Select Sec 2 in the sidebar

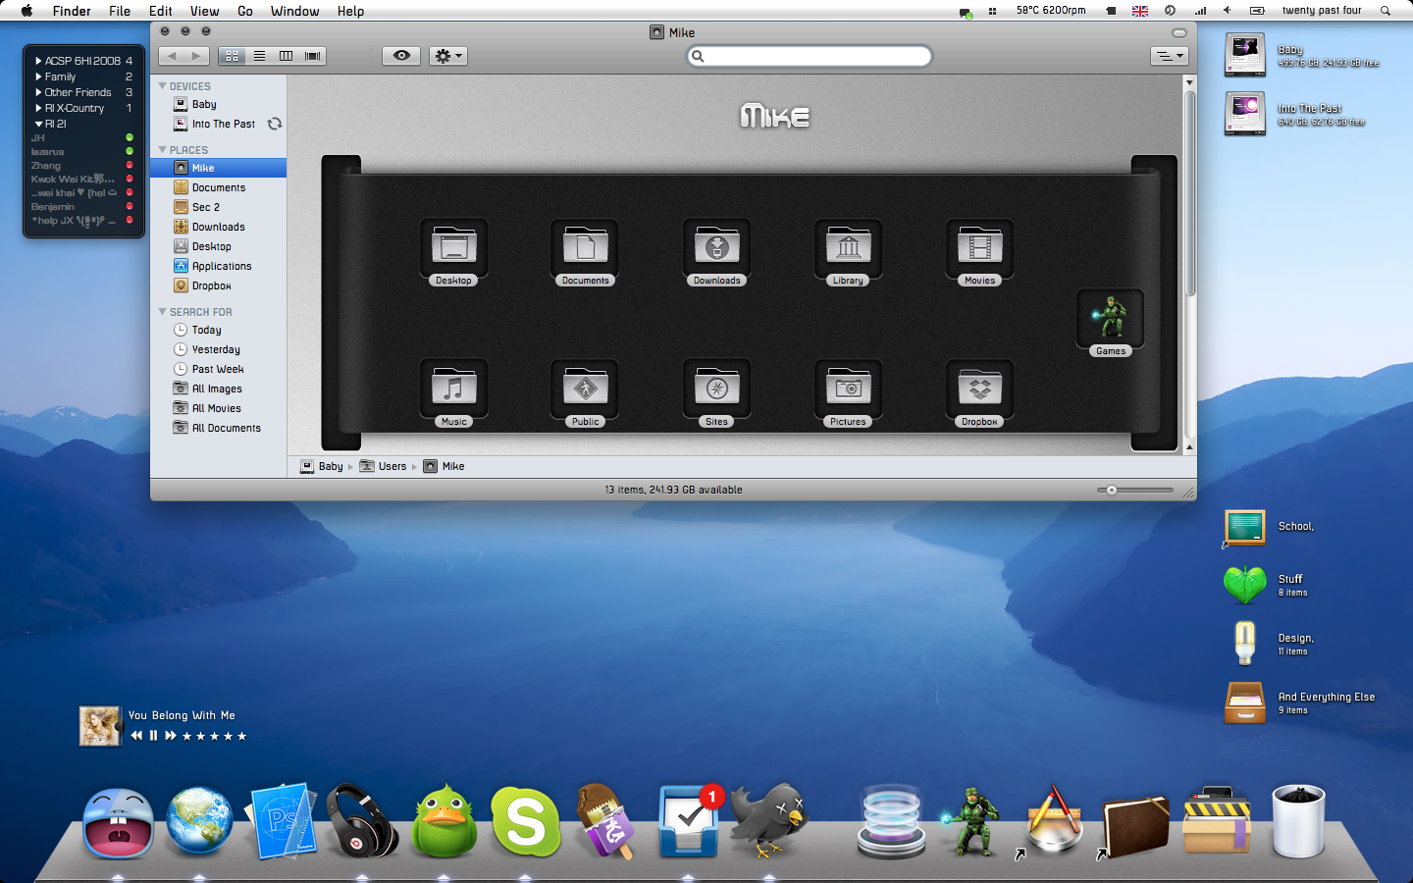pyautogui.click(x=218, y=207)
